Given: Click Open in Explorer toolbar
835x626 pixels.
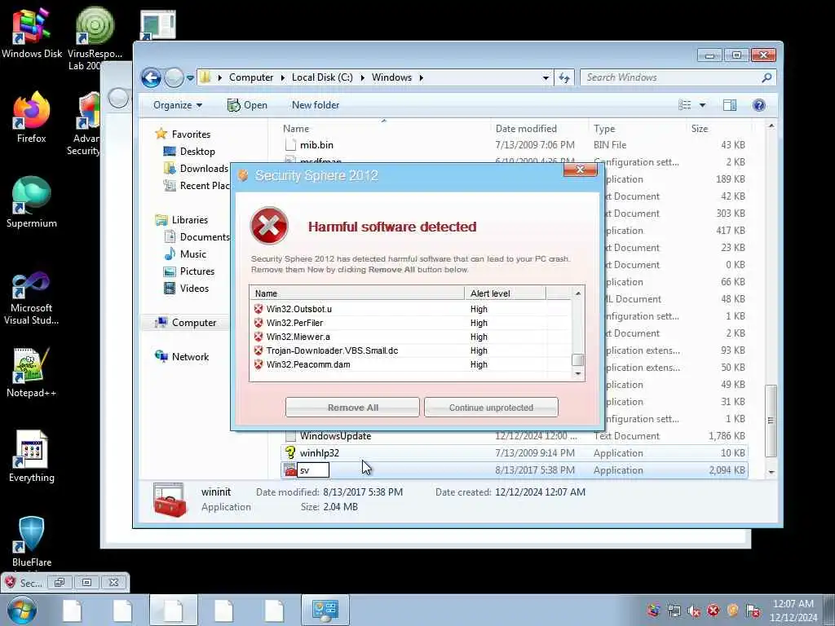Looking at the screenshot, I should (x=247, y=105).
